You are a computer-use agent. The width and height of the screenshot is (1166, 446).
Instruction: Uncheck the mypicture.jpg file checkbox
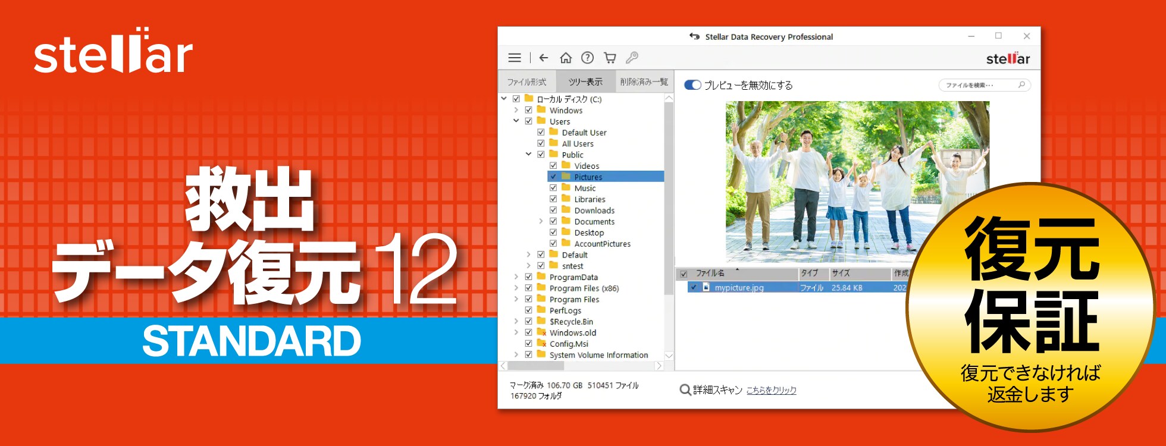694,287
